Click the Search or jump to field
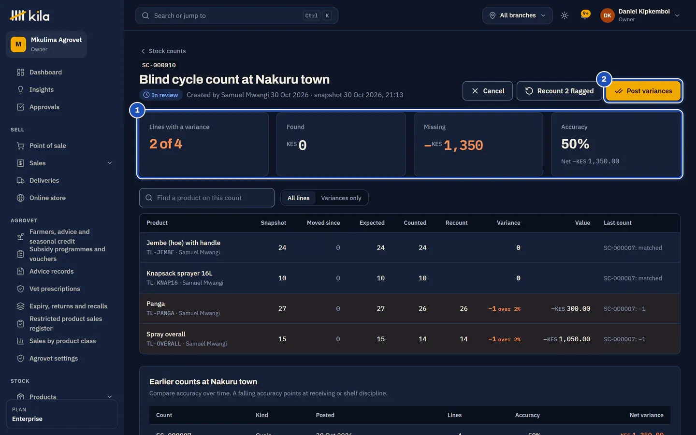Viewport: 696px width, 435px height. [x=237, y=15]
